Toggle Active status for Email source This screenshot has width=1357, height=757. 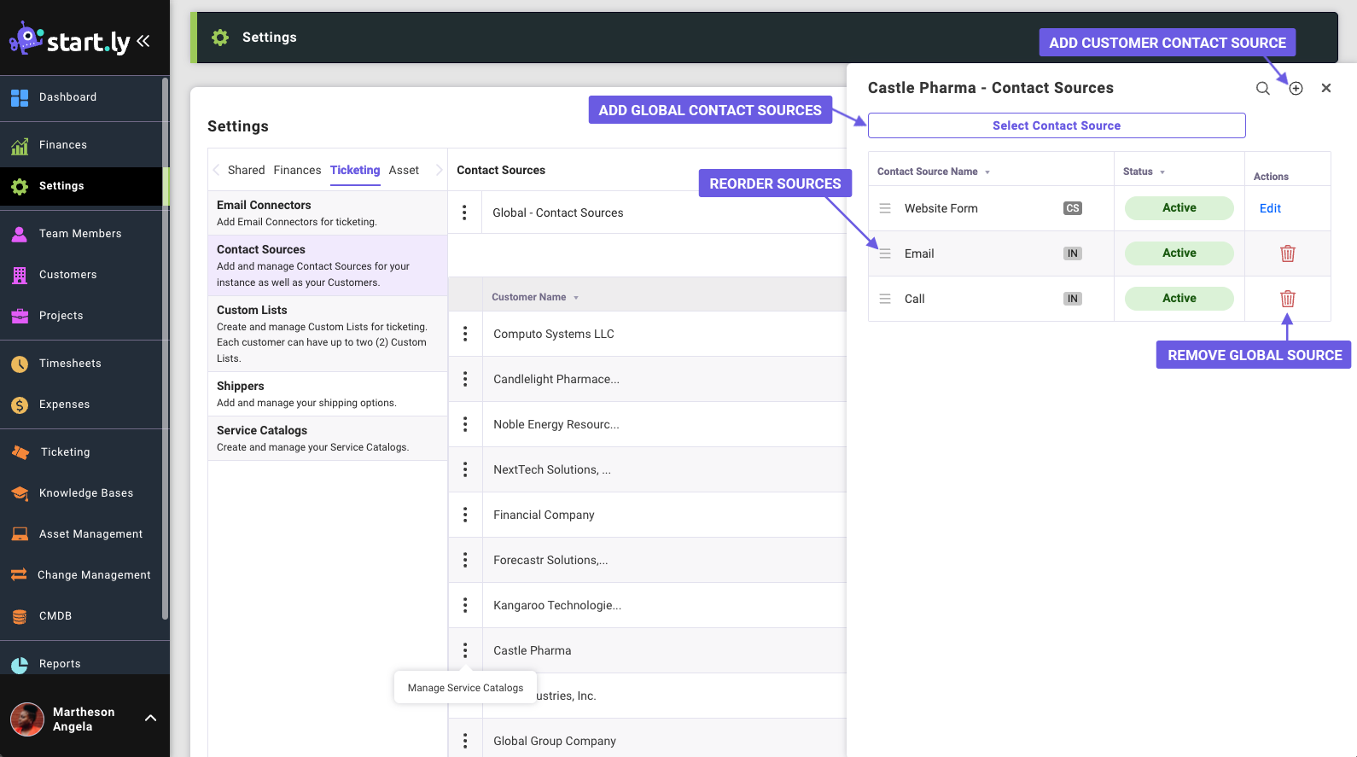pyautogui.click(x=1179, y=253)
